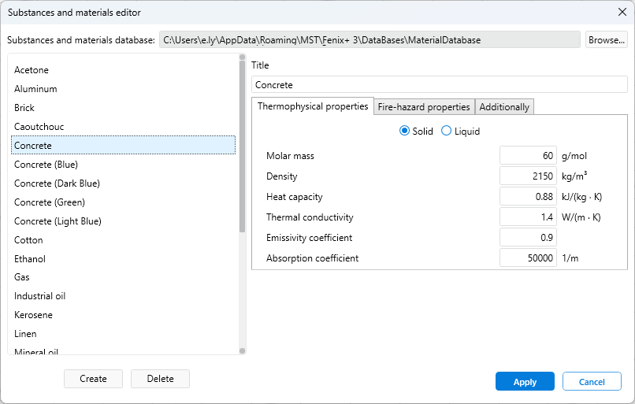Choose Concrete (Dark Blue) from list

[x=57, y=183]
